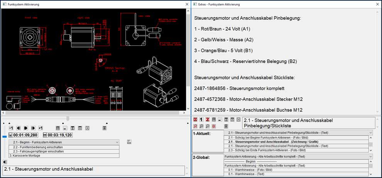382x178 pixels.
Task: Click the red crossed Z icon in Extras
Action: 207,120
